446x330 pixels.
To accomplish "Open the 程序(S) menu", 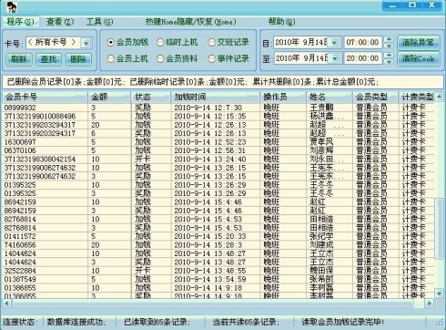I will point(20,22).
